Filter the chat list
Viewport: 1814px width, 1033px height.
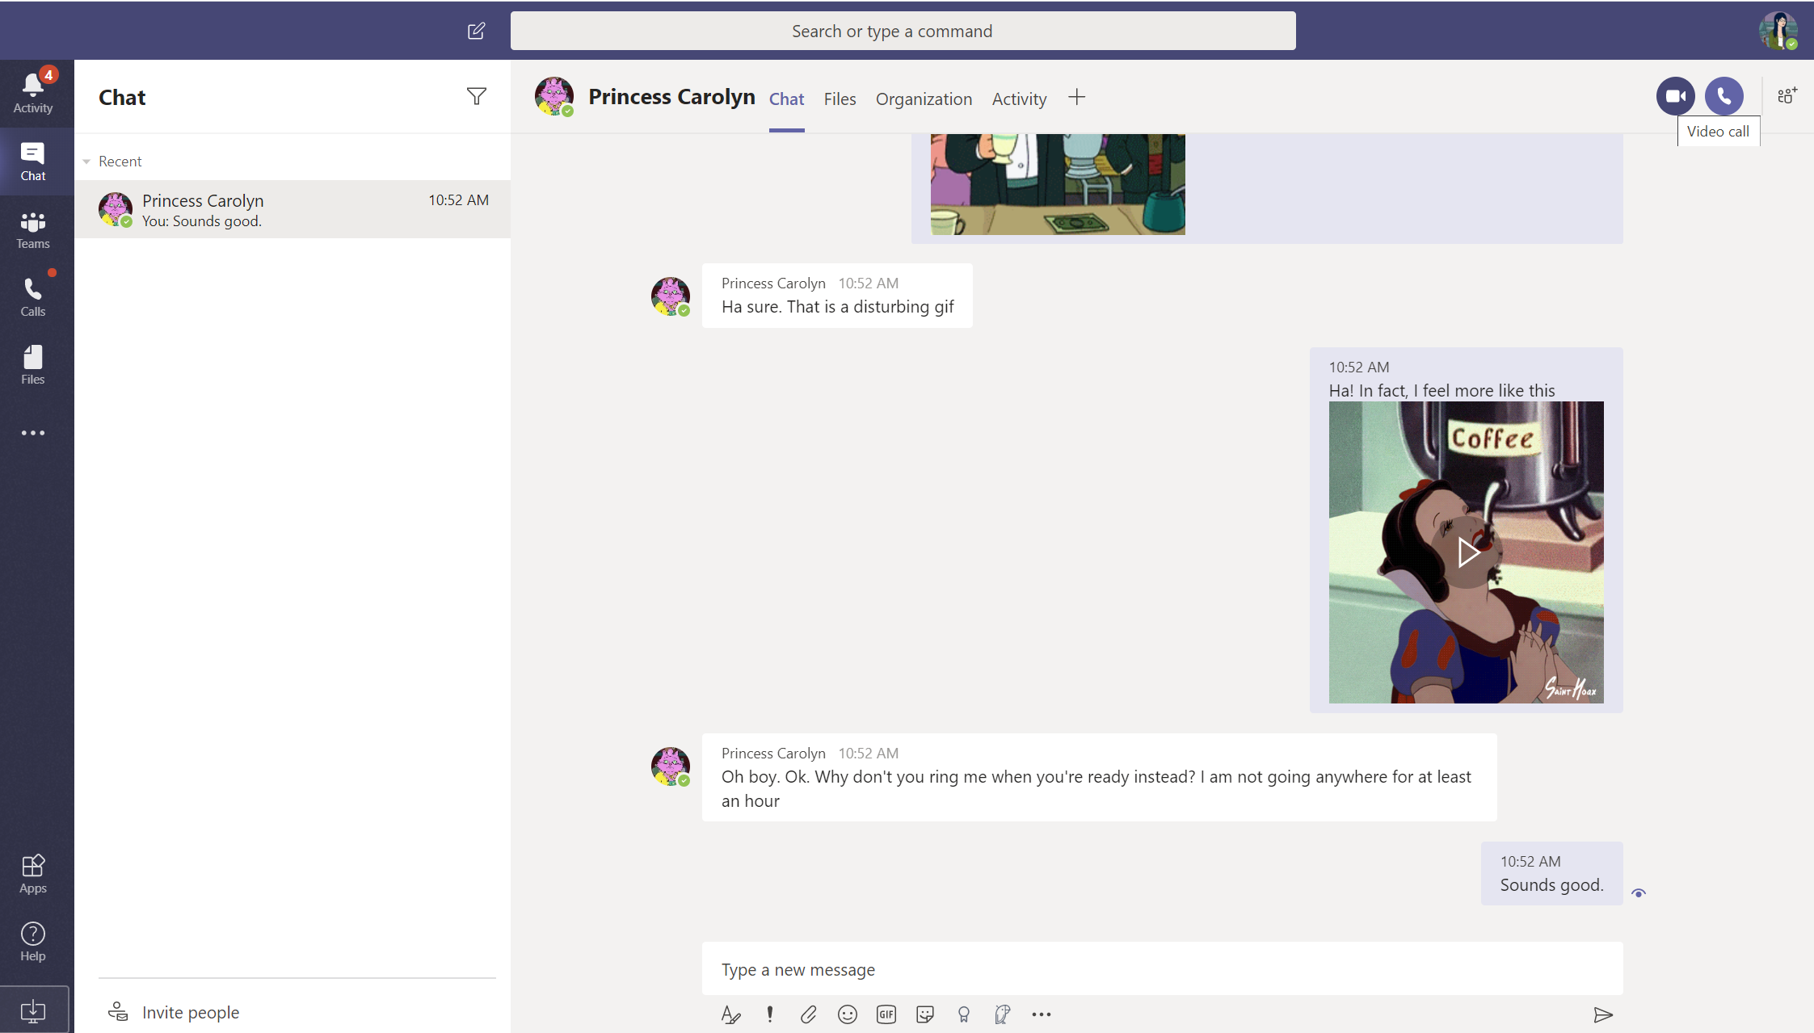pos(477,96)
